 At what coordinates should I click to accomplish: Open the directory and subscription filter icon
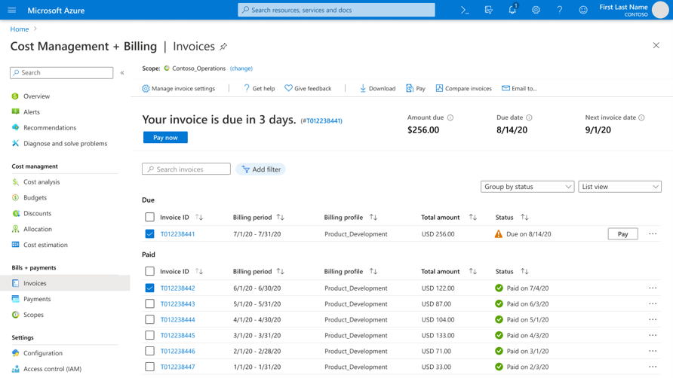pos(488,10)
